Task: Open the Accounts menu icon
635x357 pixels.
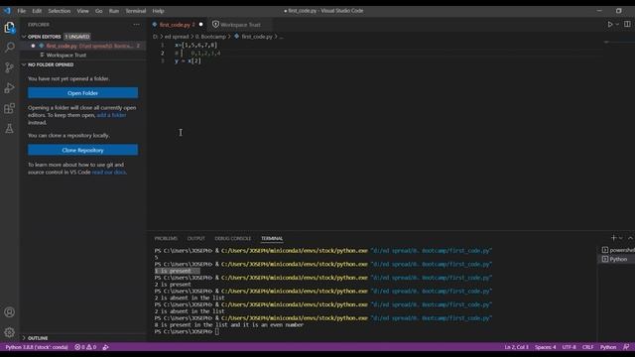Action: (x=9, y=312)
